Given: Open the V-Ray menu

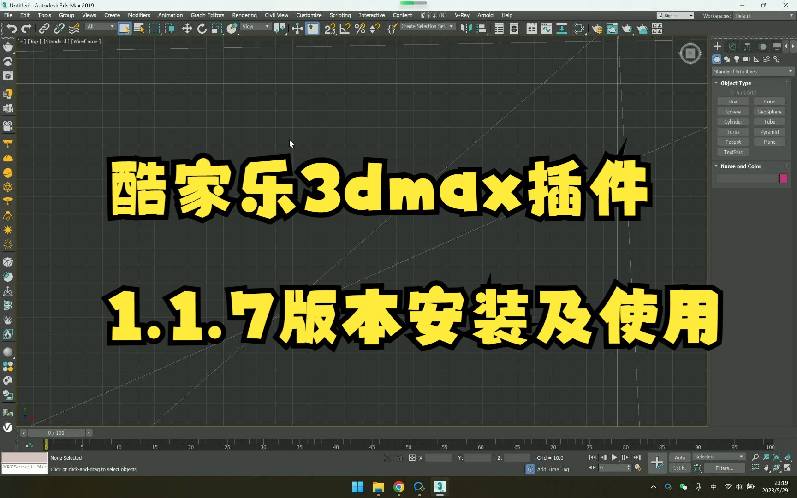Looking at the screenshot, I should point(462,15).
